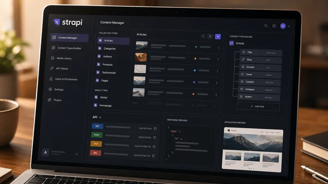Click the Strapi logo icon

tap(56, 22)
